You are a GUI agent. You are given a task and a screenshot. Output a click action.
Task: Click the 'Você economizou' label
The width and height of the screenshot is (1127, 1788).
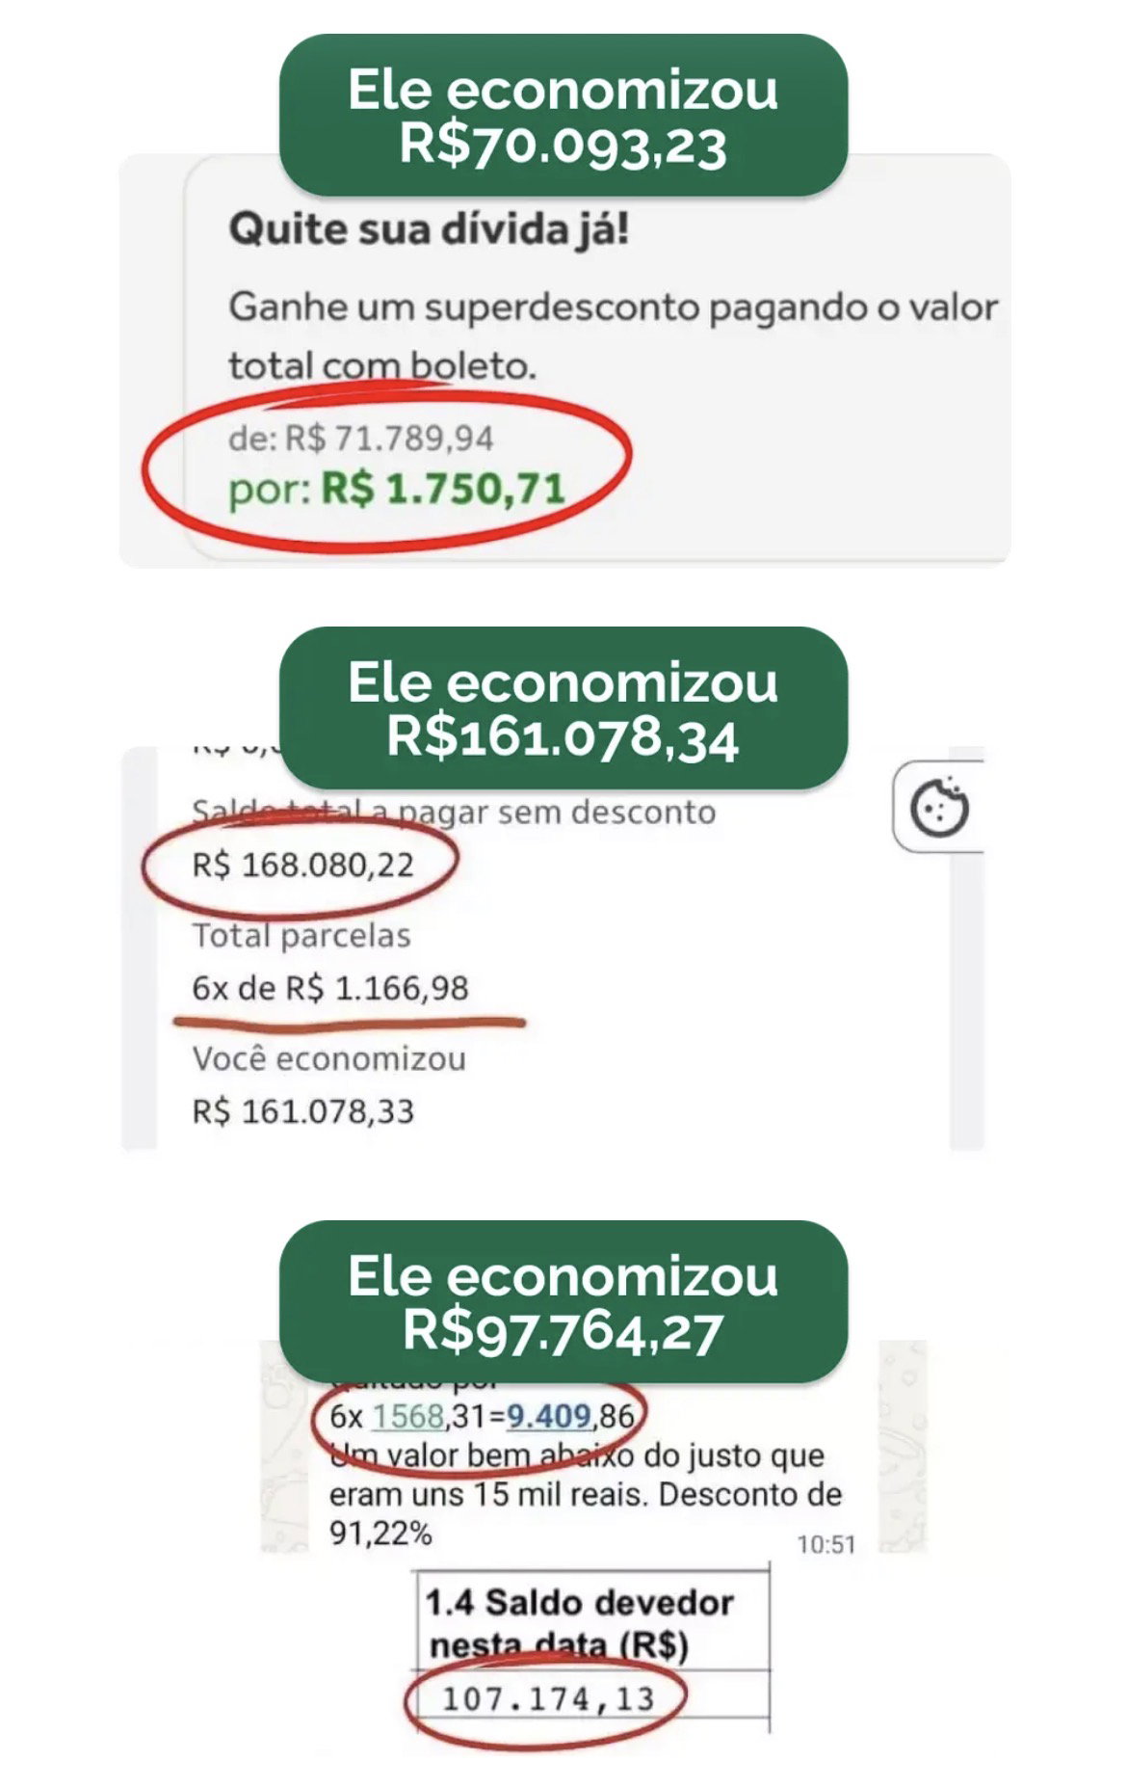(329, 1058)
